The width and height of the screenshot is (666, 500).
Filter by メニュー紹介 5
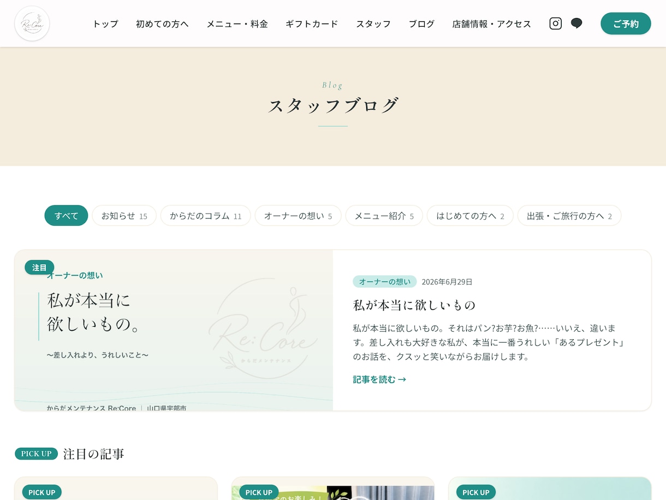384,215
